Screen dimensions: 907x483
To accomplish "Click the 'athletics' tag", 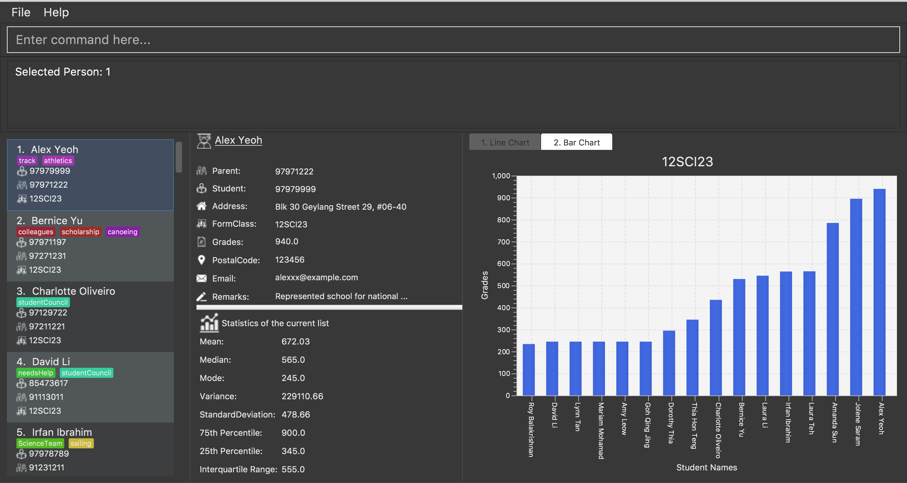I will click(58, 161).
